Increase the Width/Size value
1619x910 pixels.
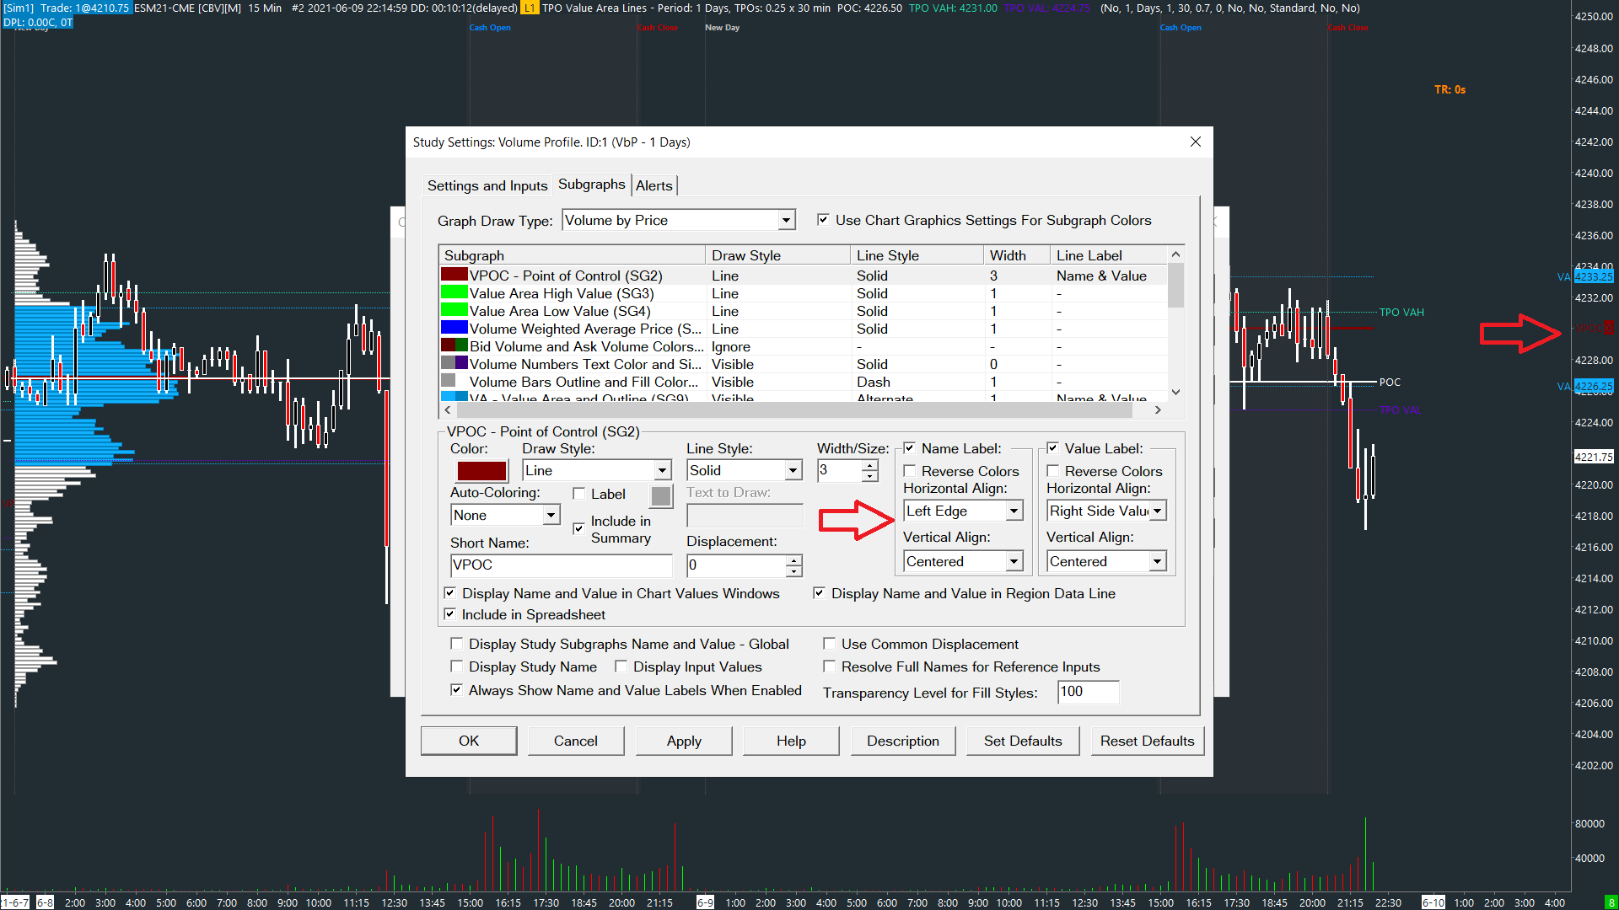point(870,465)
